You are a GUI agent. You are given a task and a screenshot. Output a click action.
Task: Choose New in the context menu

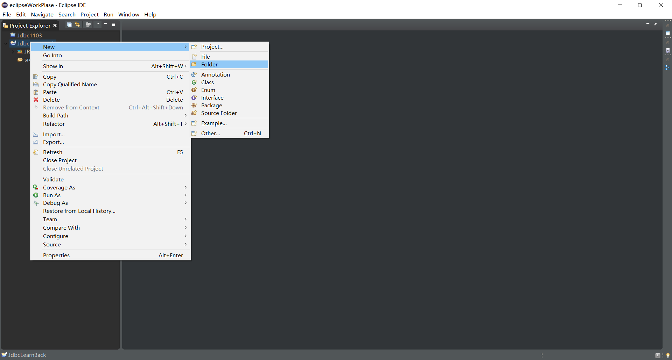[x=110, y=47]
